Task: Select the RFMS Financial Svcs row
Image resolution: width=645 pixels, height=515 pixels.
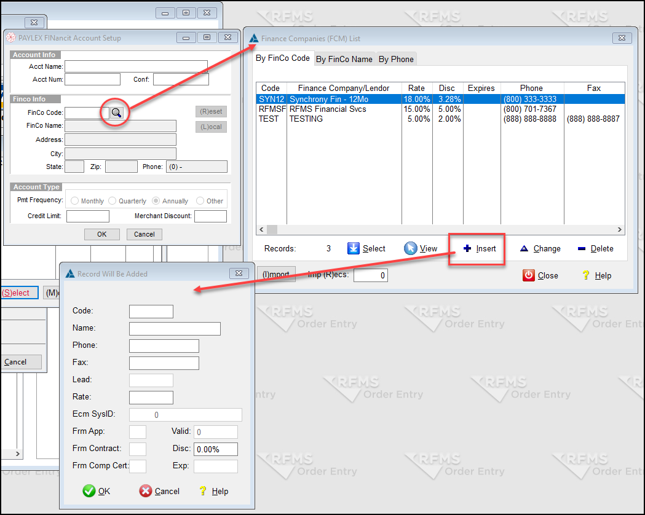Action: [x=328, y=109]
